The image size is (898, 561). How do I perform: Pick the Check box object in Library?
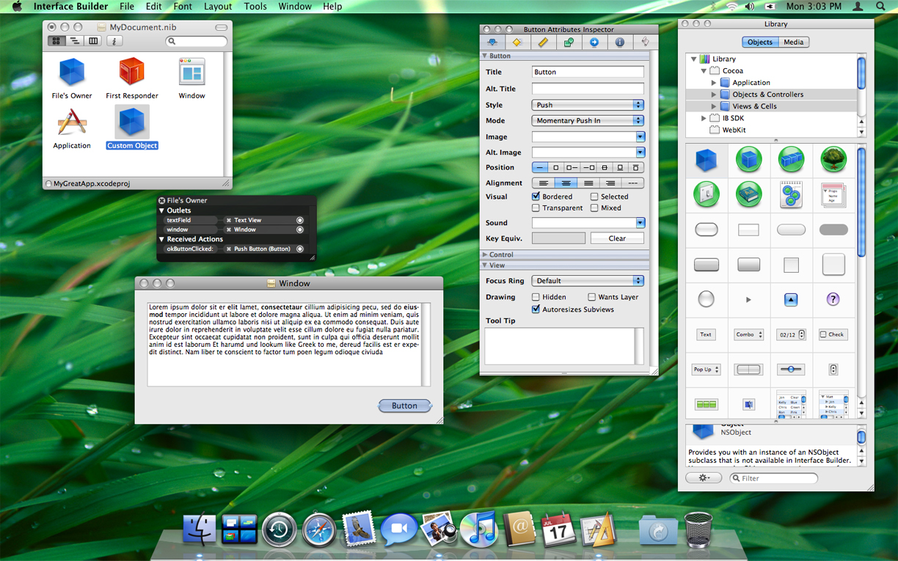point(833,334)
